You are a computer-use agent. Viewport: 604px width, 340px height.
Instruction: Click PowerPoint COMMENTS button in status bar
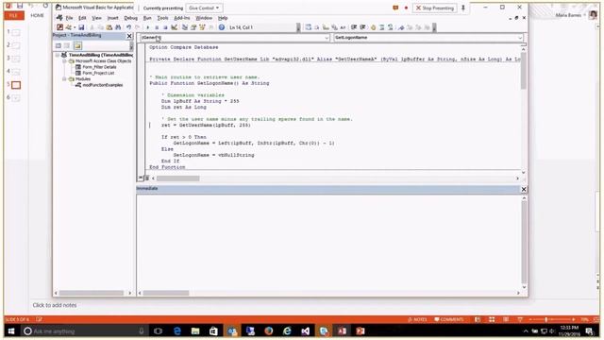[x=449, y=319]
